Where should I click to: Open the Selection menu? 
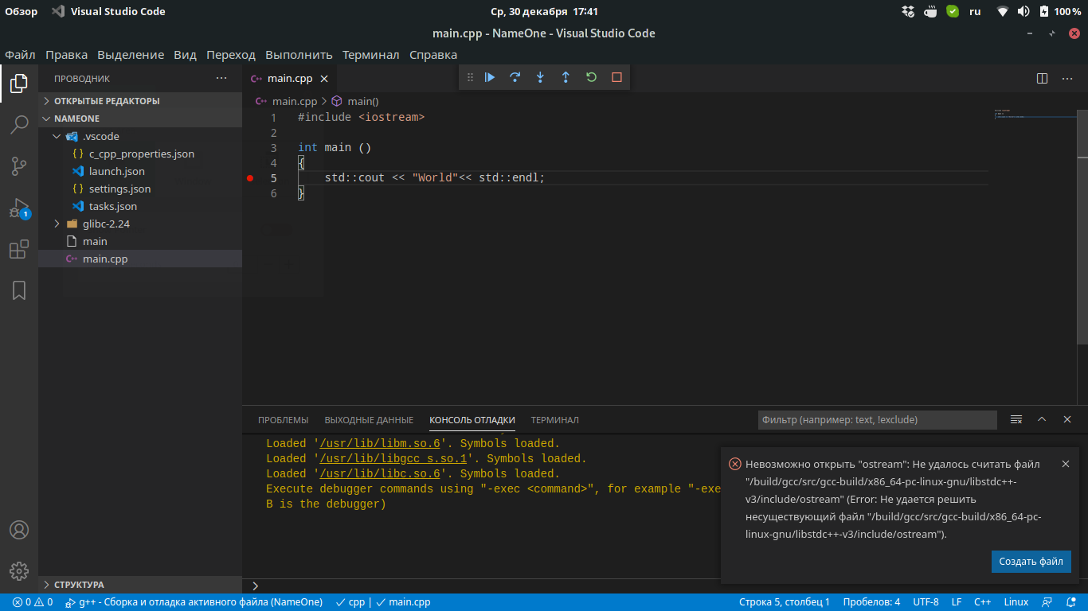pos(131,55)
